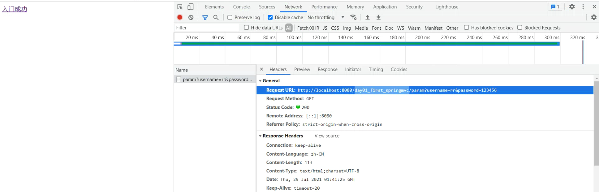Open the Performance tab
Screen dimensions: 599x192
[x=324, y=7]
